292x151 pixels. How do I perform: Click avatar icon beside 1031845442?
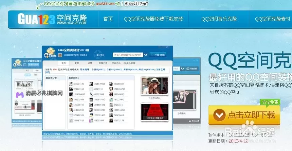click(x=91, y=100)
